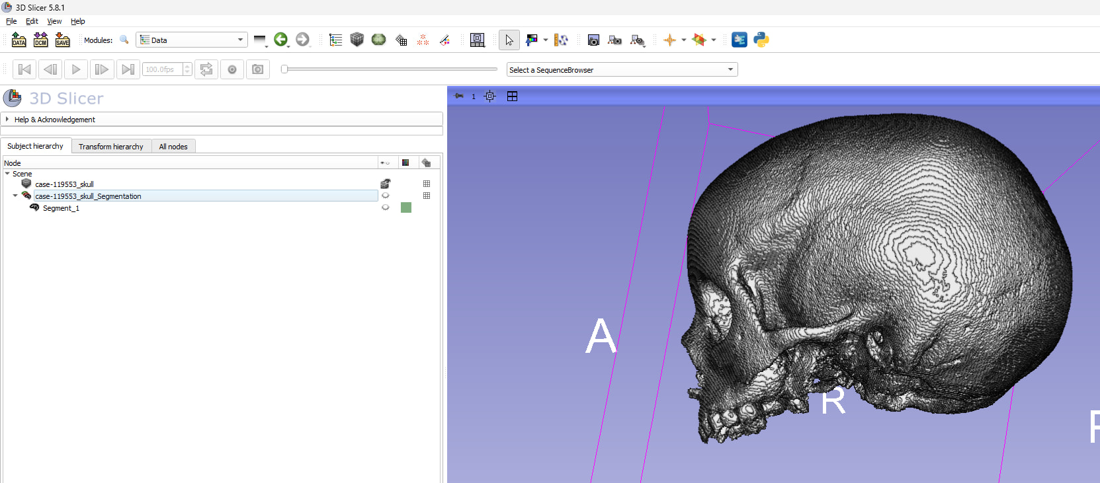Toggle visibility of case-119553_skull volume

(x=385, y=184)
